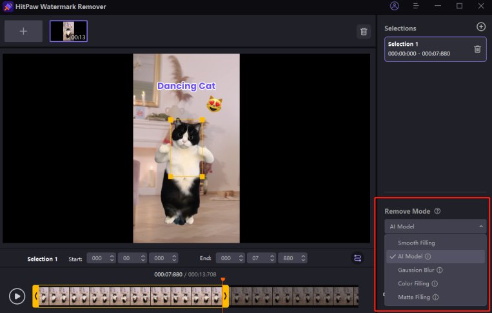
Task: Open the hamburger menu in title bar
Action: [x=417, y=6]
